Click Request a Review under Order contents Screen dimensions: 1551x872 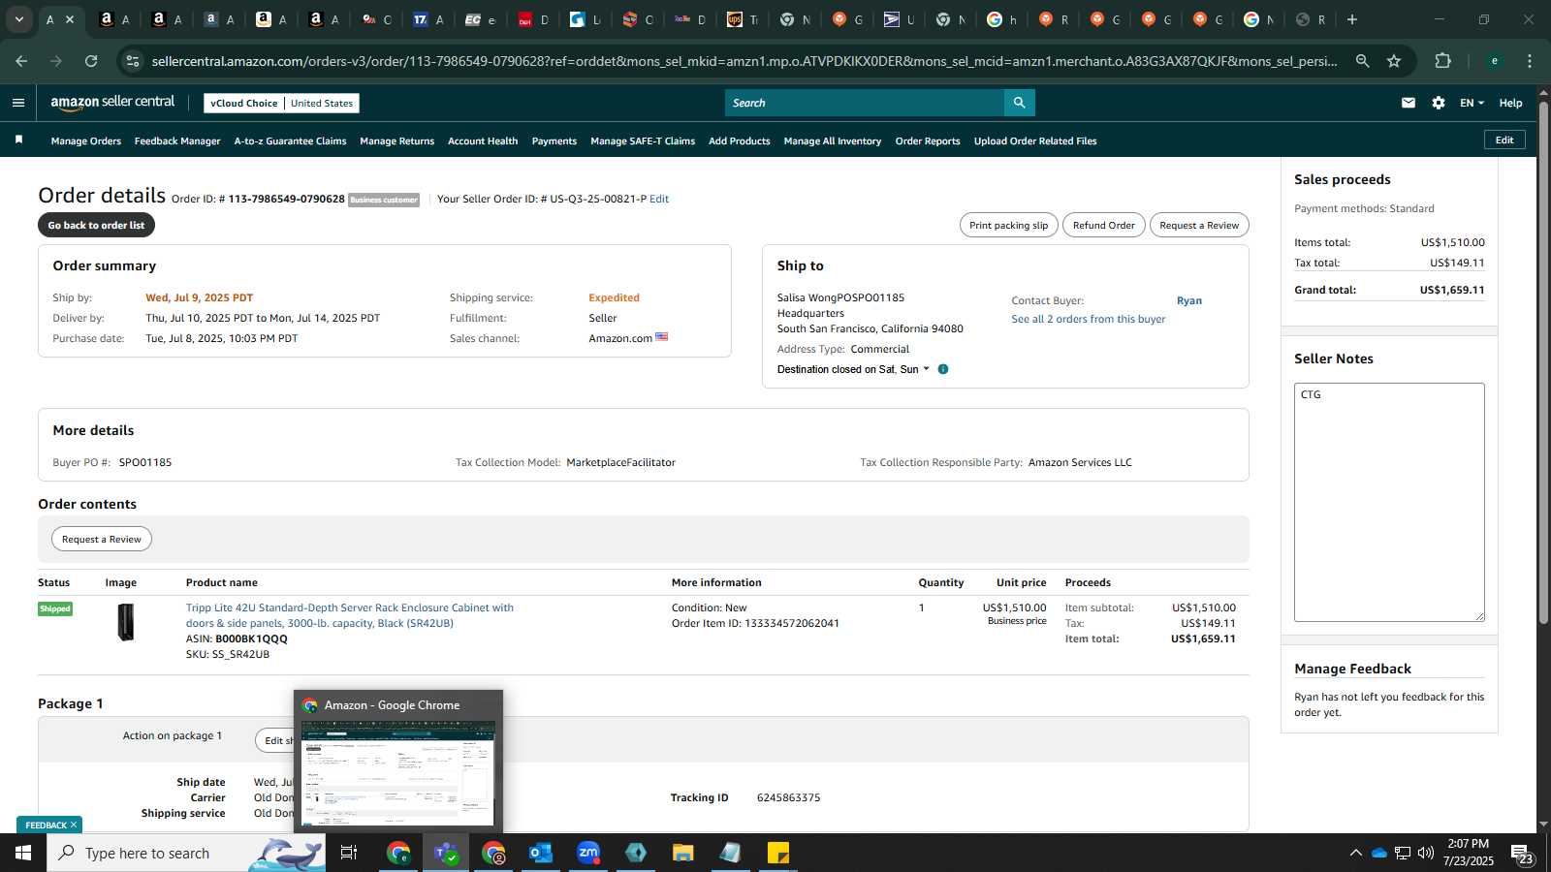point(102,539)
